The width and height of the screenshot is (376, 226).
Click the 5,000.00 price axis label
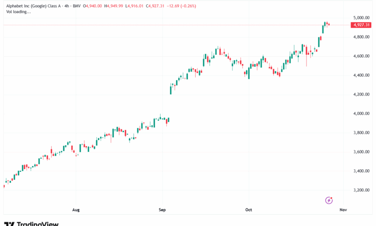[361, 18]
